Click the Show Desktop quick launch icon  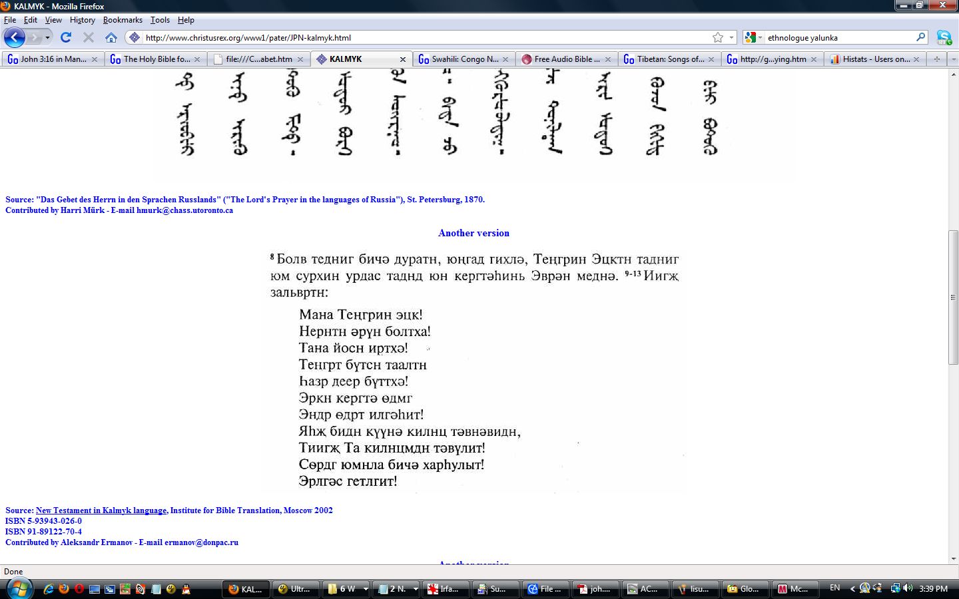95,589
